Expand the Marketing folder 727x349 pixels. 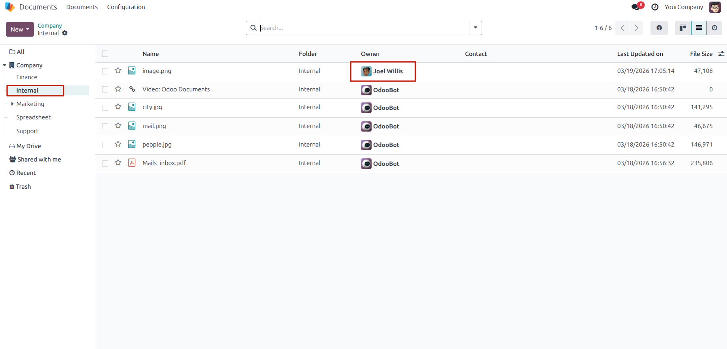[x=12, y=104]
